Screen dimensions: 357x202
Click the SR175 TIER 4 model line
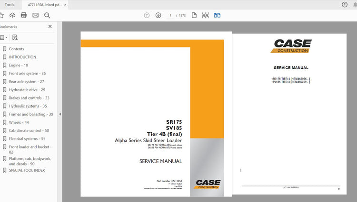(291, 79)
